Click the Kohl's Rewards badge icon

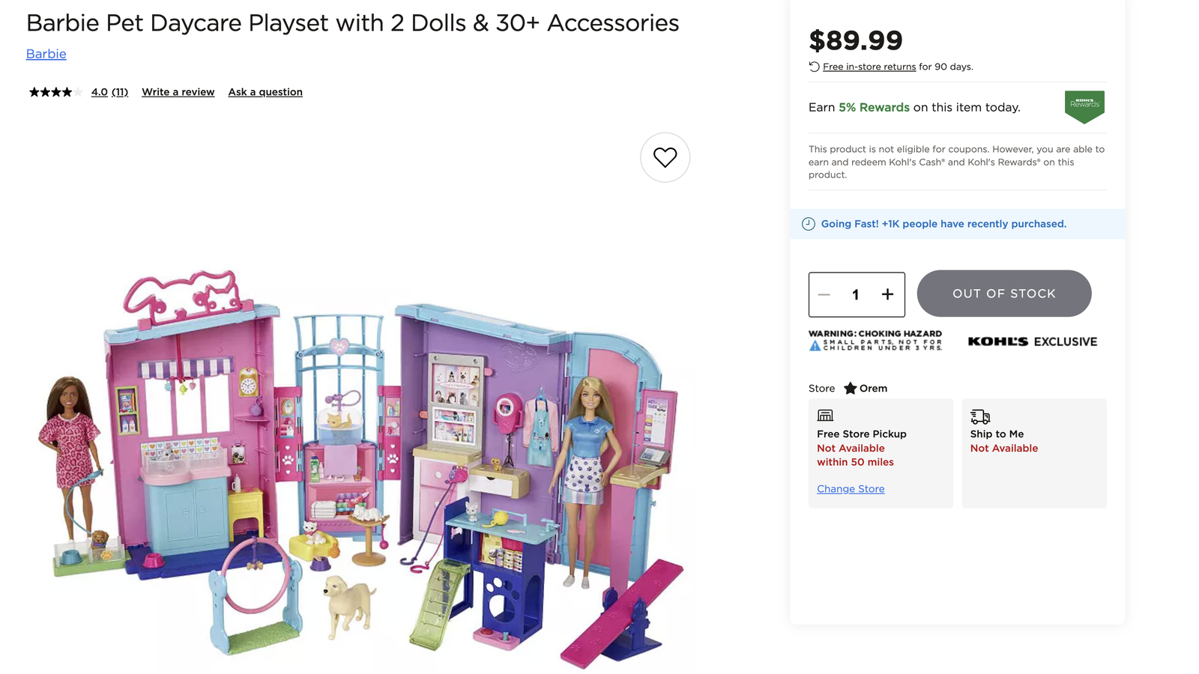1084,106
